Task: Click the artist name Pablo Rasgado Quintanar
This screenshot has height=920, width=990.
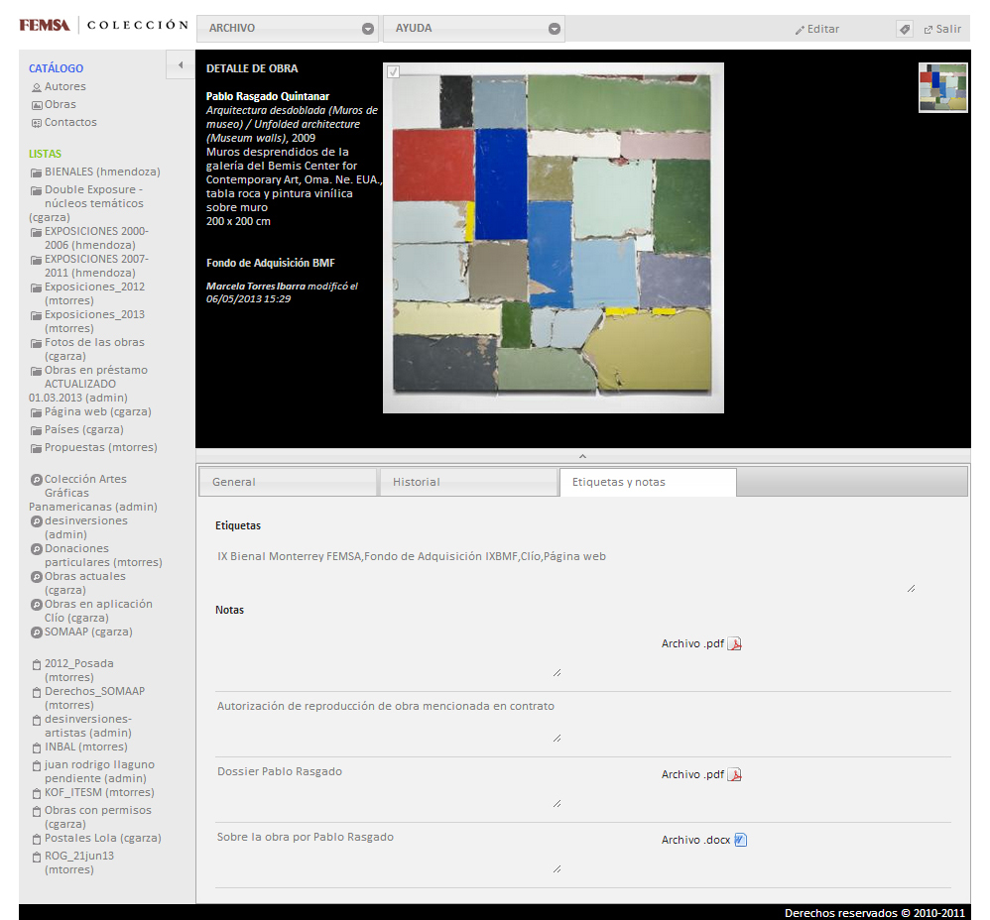Action: (268, 96)
